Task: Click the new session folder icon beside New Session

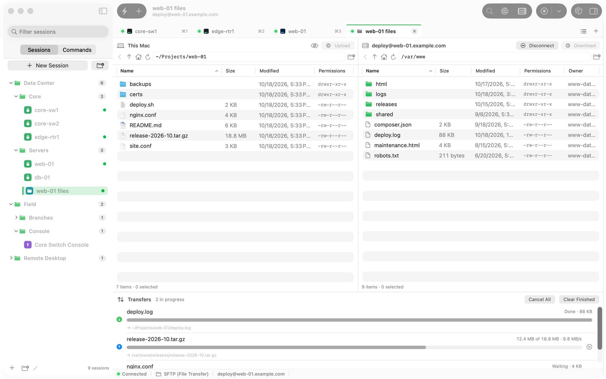Action: pos(100,65)
